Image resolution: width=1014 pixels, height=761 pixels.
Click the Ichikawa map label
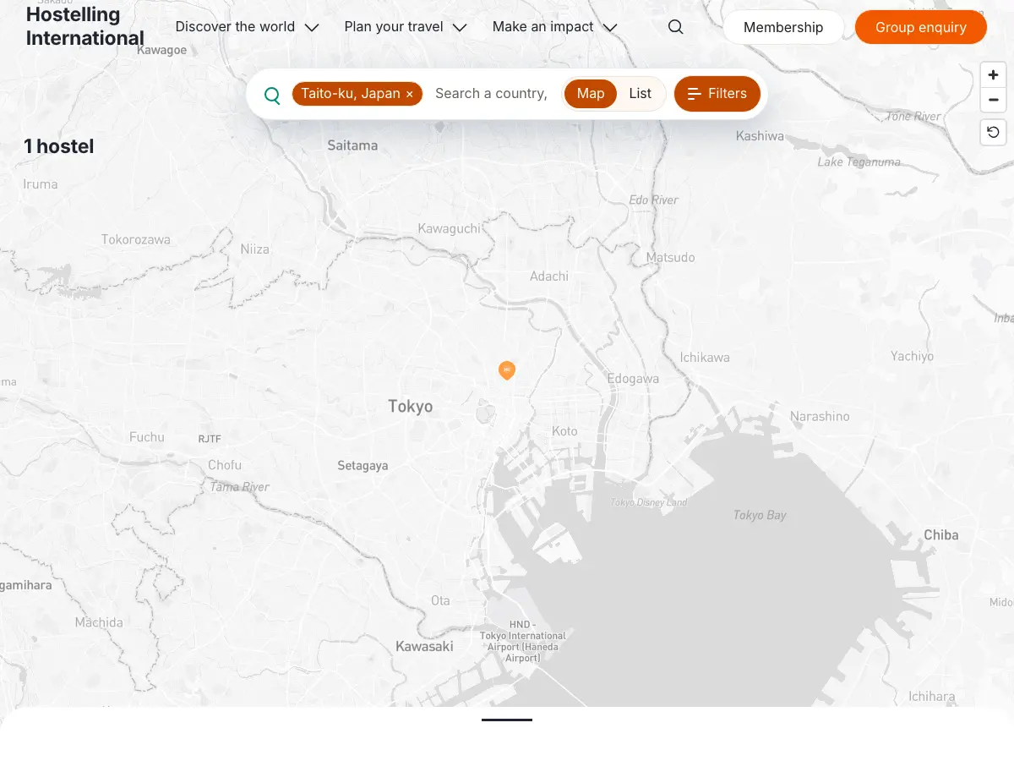[705, 358]
